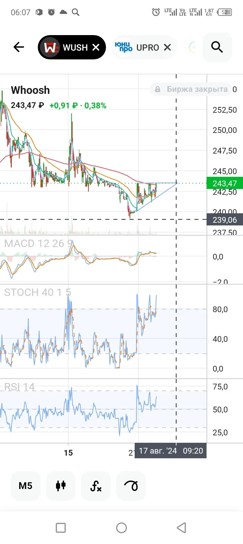Tap the lock icon in closed-exchange badge
The image size is (243, 544).
tap(158, 89)
